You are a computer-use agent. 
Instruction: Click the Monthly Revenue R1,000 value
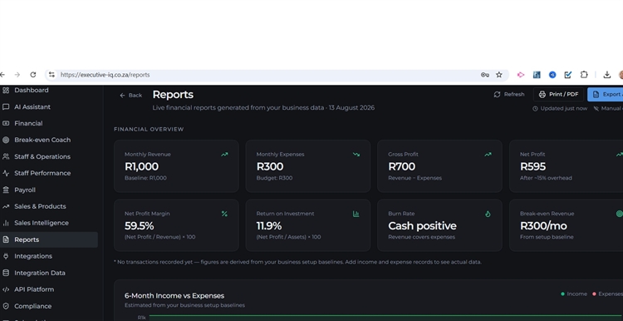(x=141, y=166)
